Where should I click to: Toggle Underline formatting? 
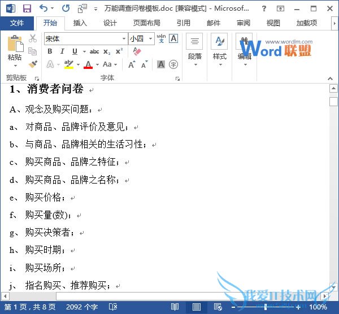75,51
